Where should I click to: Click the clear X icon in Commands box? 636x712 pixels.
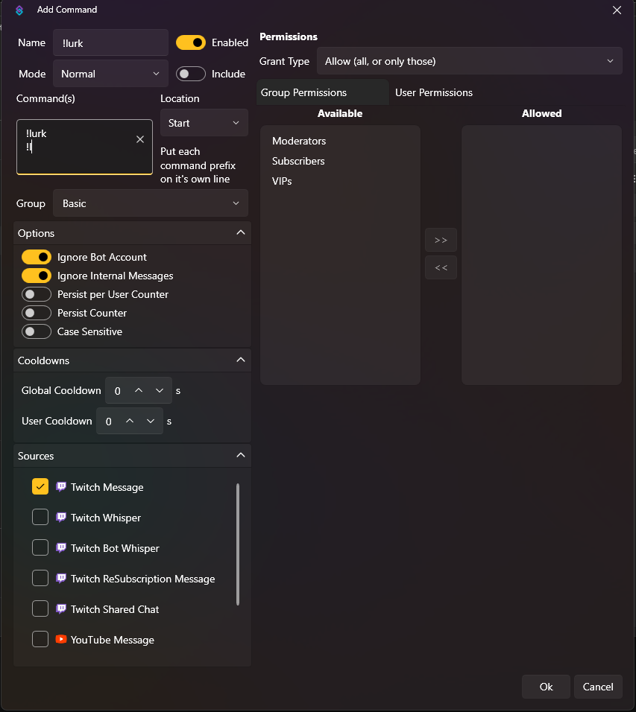tap(140, 139)
